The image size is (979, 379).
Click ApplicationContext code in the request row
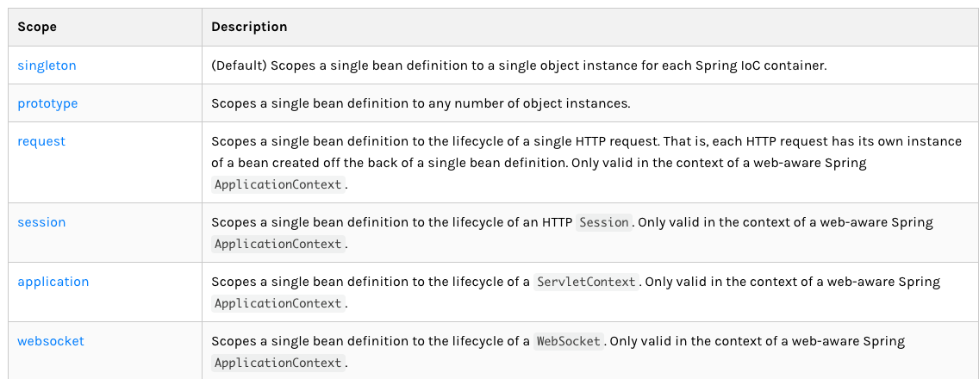(277, 184)
